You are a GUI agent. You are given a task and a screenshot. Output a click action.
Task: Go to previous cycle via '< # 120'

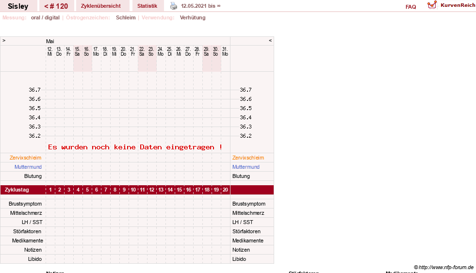click(56, 6)
